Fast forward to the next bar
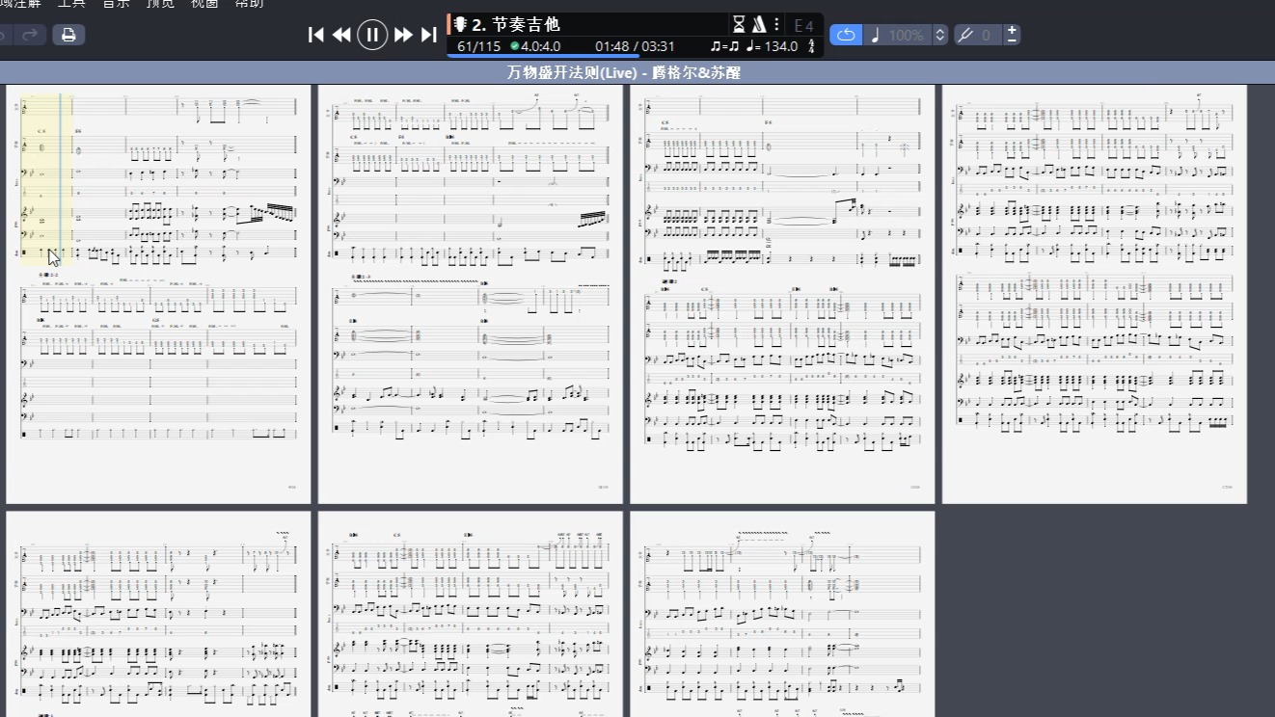The image size is (1275, 717). pos(403,35)
